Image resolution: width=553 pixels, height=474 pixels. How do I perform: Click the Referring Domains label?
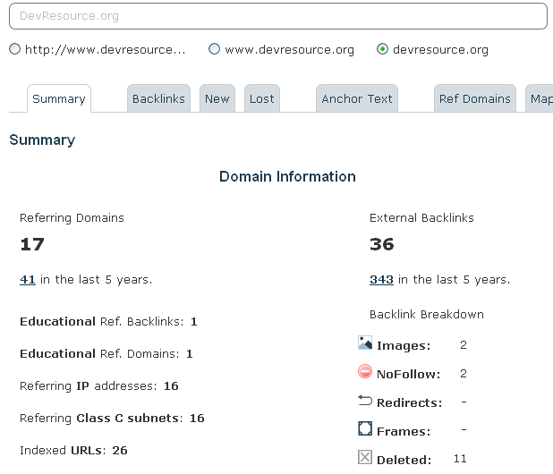(x=72, y=218)
